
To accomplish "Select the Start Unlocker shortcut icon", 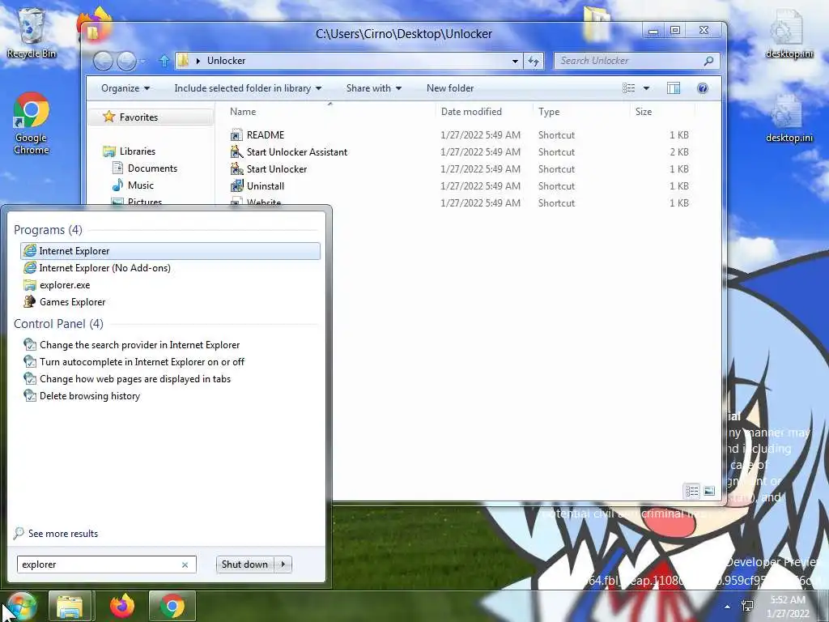I will pyautogui.click(x=236, y=168).
